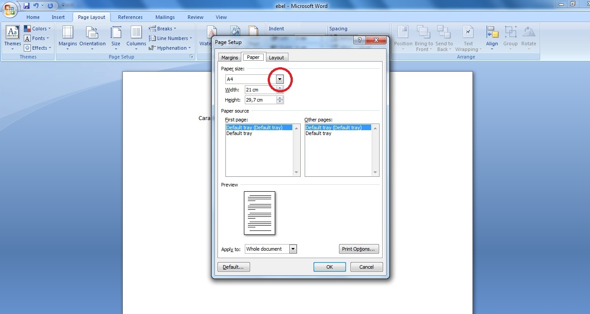Click the Default... button
This screenshot has width=590, height=314.
coord(234,267)
